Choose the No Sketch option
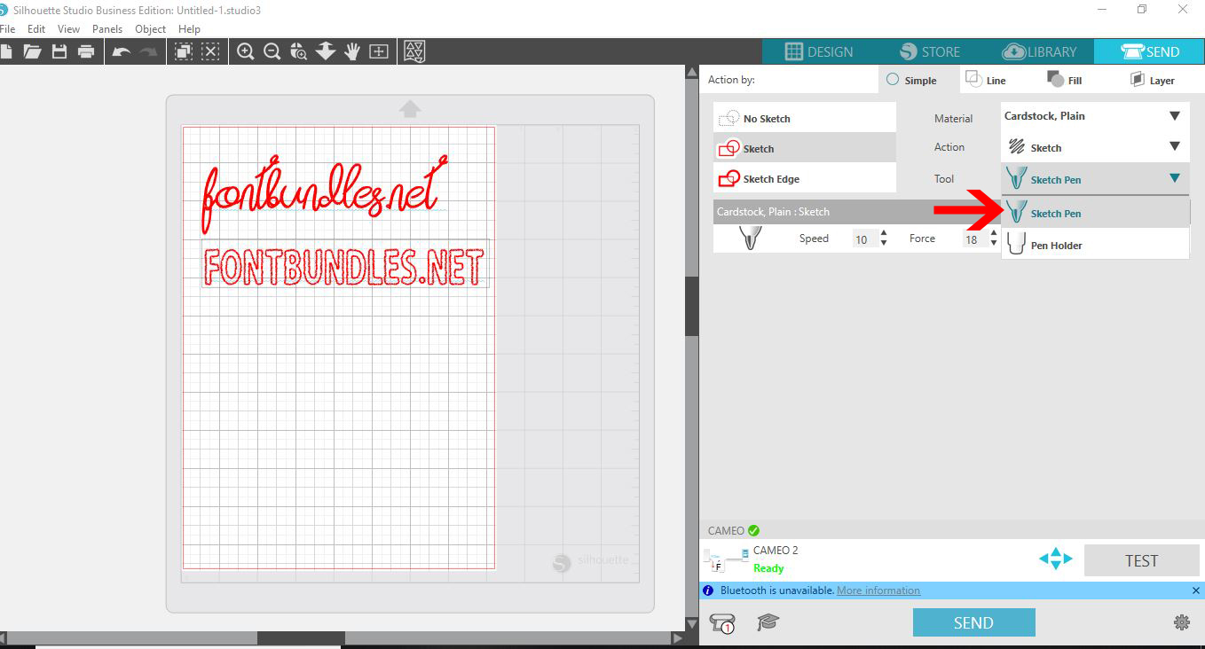 (x=805, y=118)
